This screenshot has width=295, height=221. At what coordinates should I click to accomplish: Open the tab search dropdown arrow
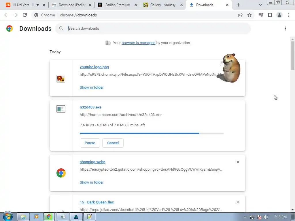[x=260, y=5]
